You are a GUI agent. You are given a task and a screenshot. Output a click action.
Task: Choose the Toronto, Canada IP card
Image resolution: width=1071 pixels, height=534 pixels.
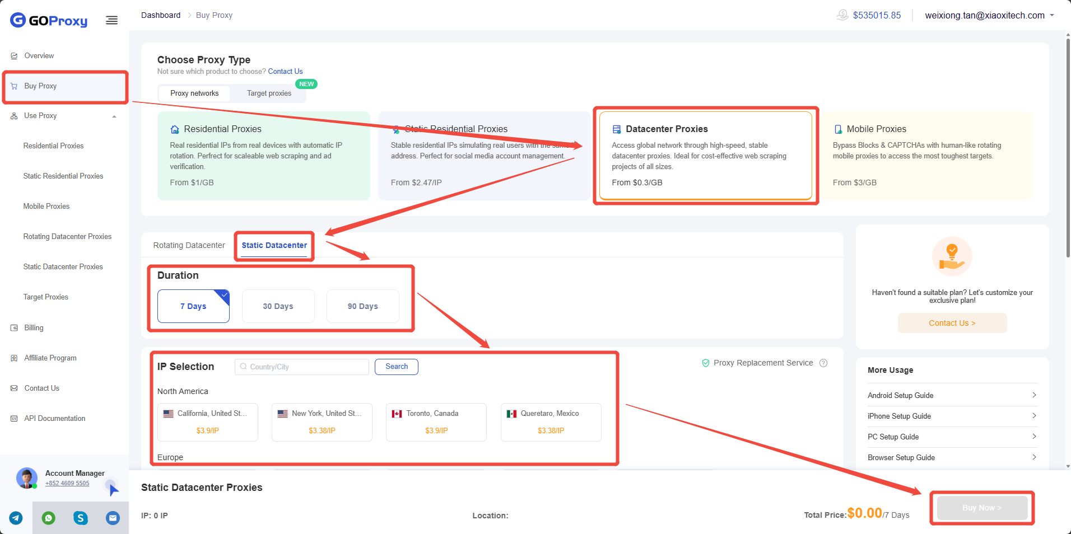436,422
